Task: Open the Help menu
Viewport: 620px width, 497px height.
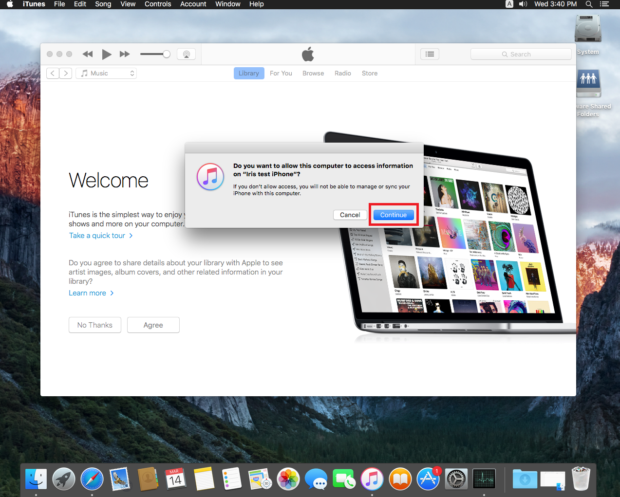Action: click(257, 4)
